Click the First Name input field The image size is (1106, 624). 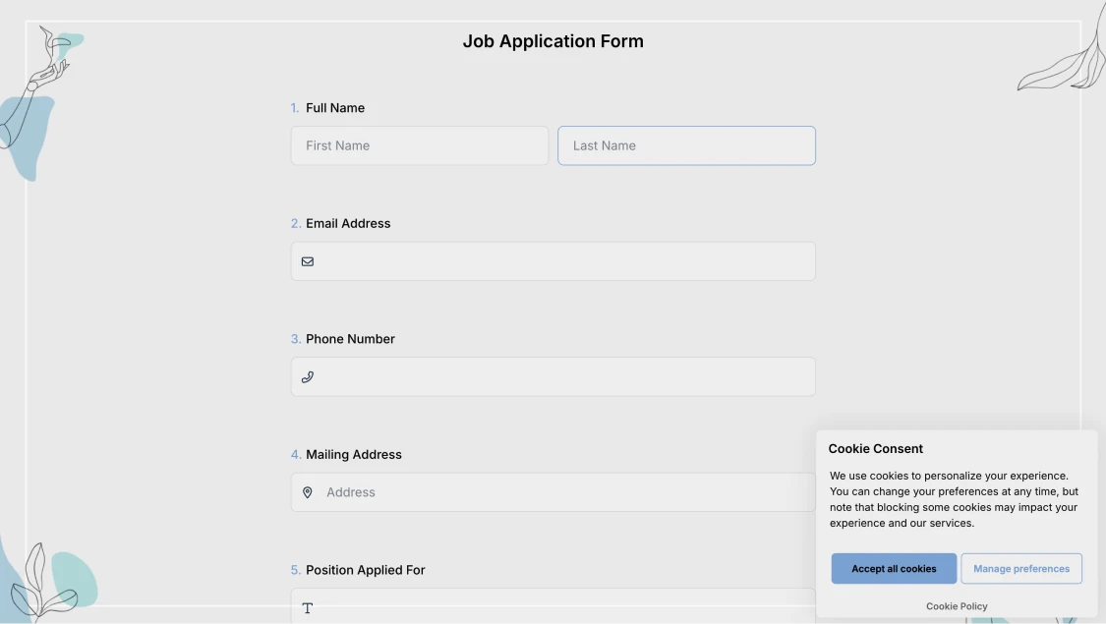(419, 145)
